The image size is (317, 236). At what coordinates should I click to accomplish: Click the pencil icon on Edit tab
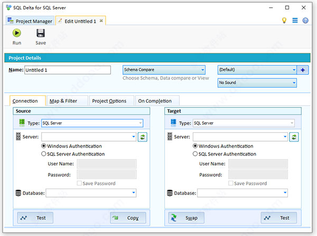pyautogui.click(x=60, y=21)
